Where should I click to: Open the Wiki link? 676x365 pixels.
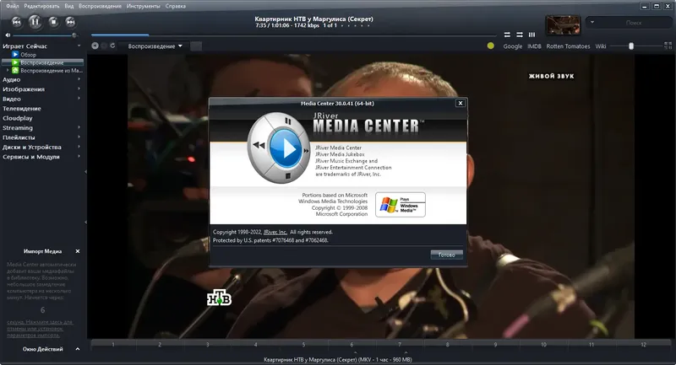pos(601,46)
